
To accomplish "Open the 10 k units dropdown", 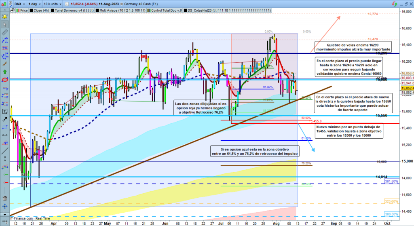I will 55,3.
